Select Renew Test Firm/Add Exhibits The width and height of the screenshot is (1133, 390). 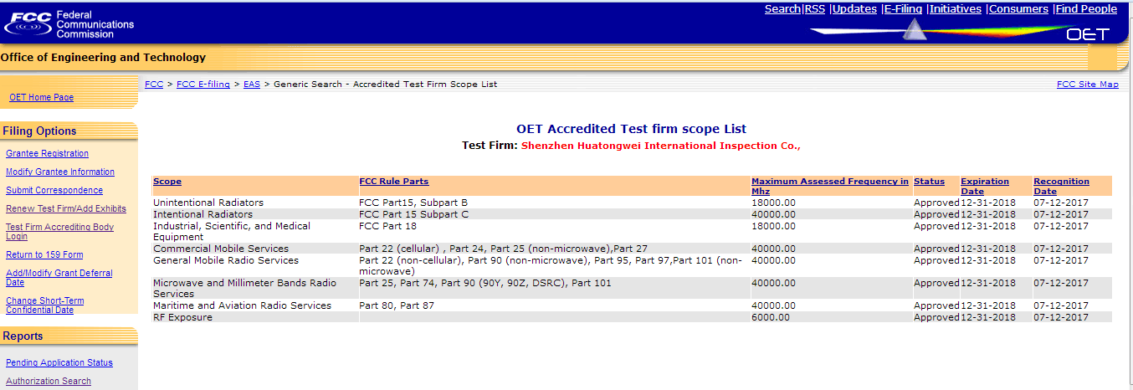click(66, 209)
